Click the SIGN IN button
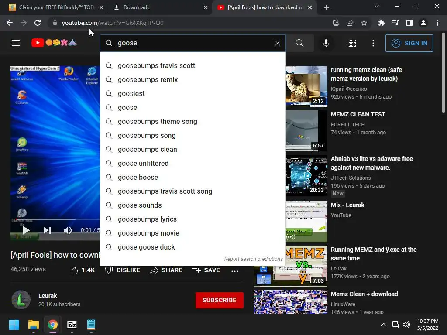Viewport: 447px width, 335px height. point(409,43)
